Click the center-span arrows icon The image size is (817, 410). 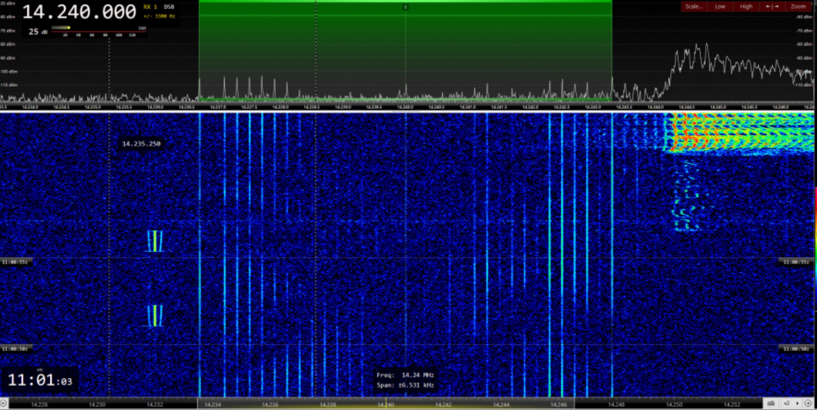tap(772, 7)
